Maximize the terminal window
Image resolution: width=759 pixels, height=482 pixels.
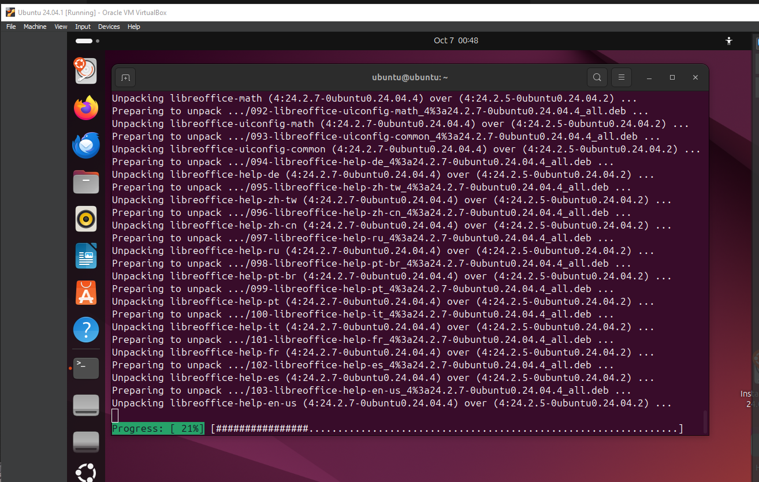(672, 77)
